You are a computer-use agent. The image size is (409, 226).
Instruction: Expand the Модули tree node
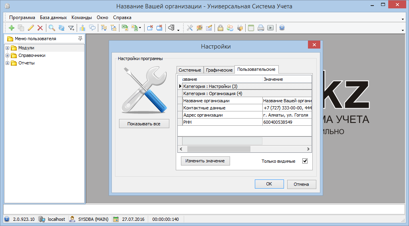point(7,48)
